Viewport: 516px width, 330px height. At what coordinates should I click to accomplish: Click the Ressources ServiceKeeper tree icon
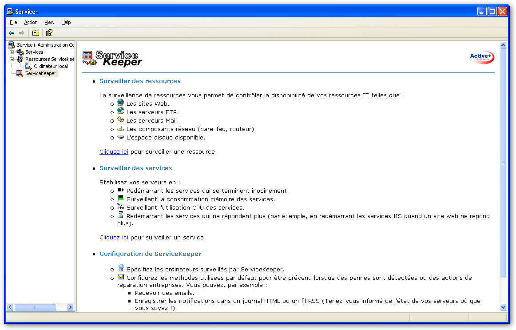[20, 59]
